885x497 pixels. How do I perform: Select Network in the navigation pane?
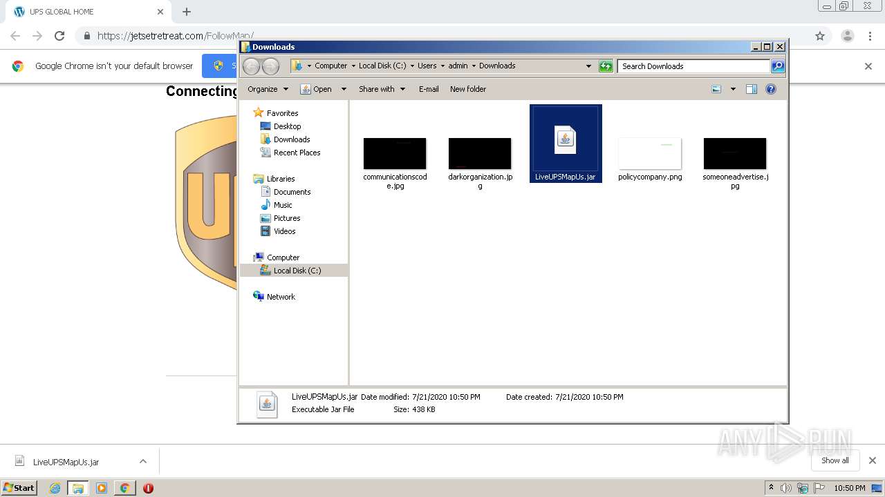[x=274, y=297]
